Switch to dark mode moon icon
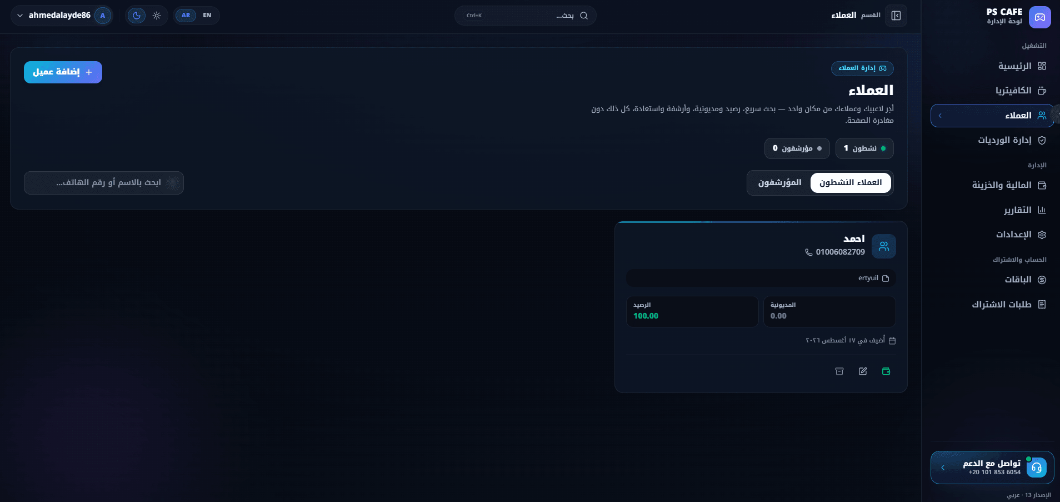 click(x=137, y=16)
